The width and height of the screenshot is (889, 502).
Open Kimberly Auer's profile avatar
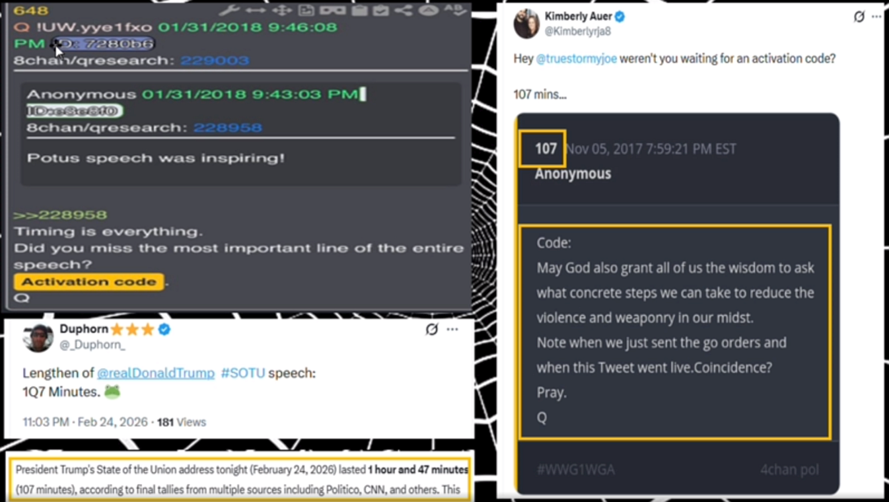click(x=526, y=24)
